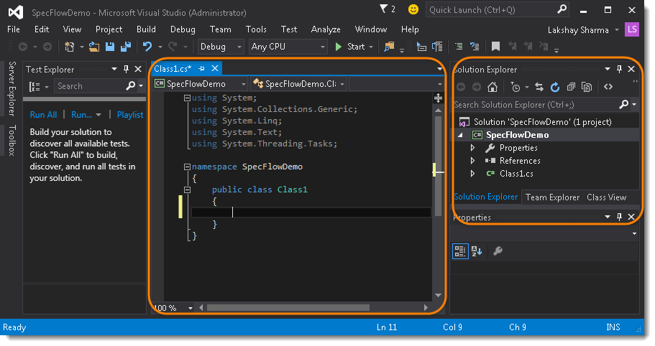Click the search magnifier in Test Explorer

pos(131,86)
